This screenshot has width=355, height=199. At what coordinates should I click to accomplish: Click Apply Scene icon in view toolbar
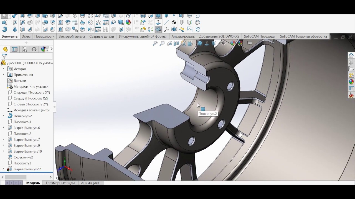(240, 43)
